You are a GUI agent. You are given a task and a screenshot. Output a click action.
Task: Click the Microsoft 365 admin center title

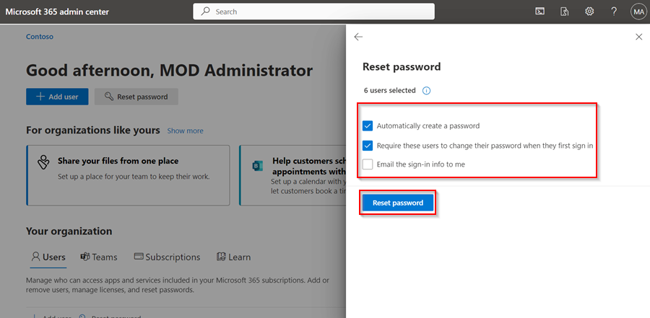(x=57, y=12)
